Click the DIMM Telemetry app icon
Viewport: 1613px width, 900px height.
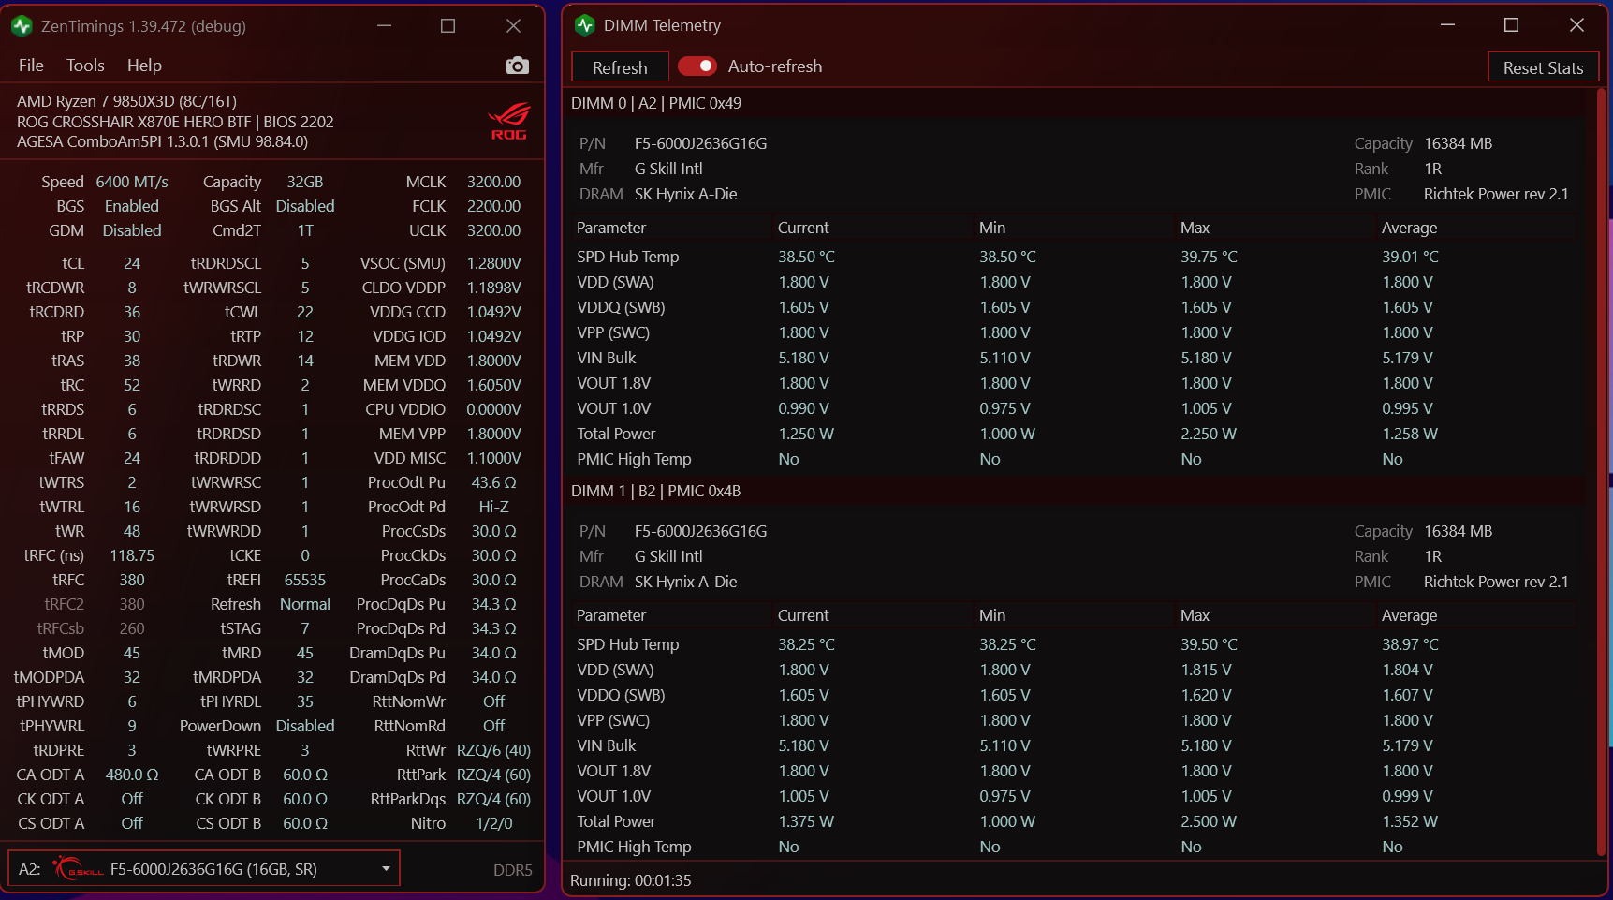coord(585,25)
